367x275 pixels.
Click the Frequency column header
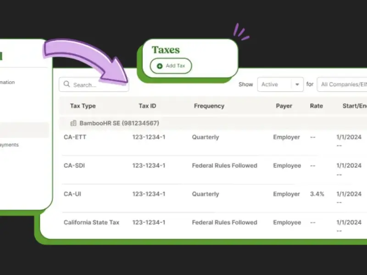209,106
